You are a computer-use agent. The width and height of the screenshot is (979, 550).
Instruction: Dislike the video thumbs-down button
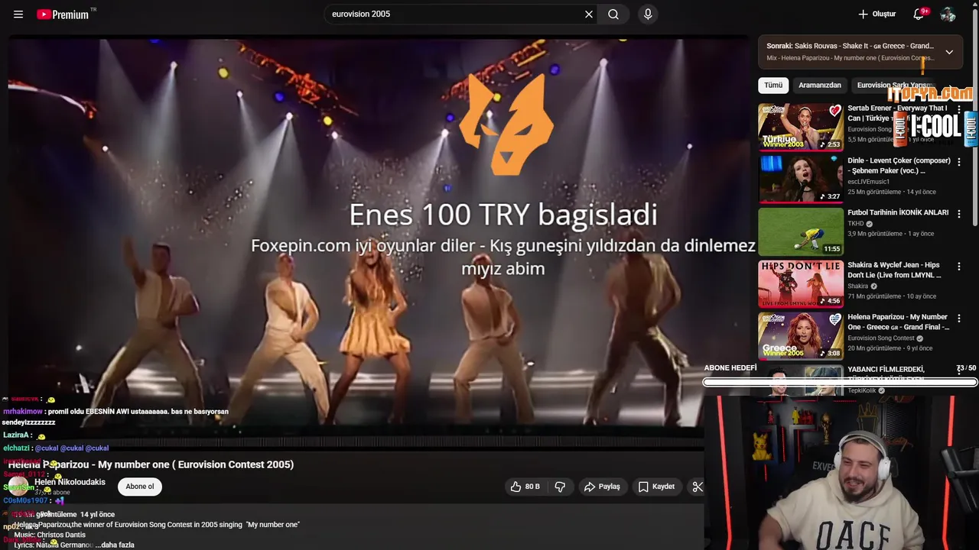[x=560, y=487]
